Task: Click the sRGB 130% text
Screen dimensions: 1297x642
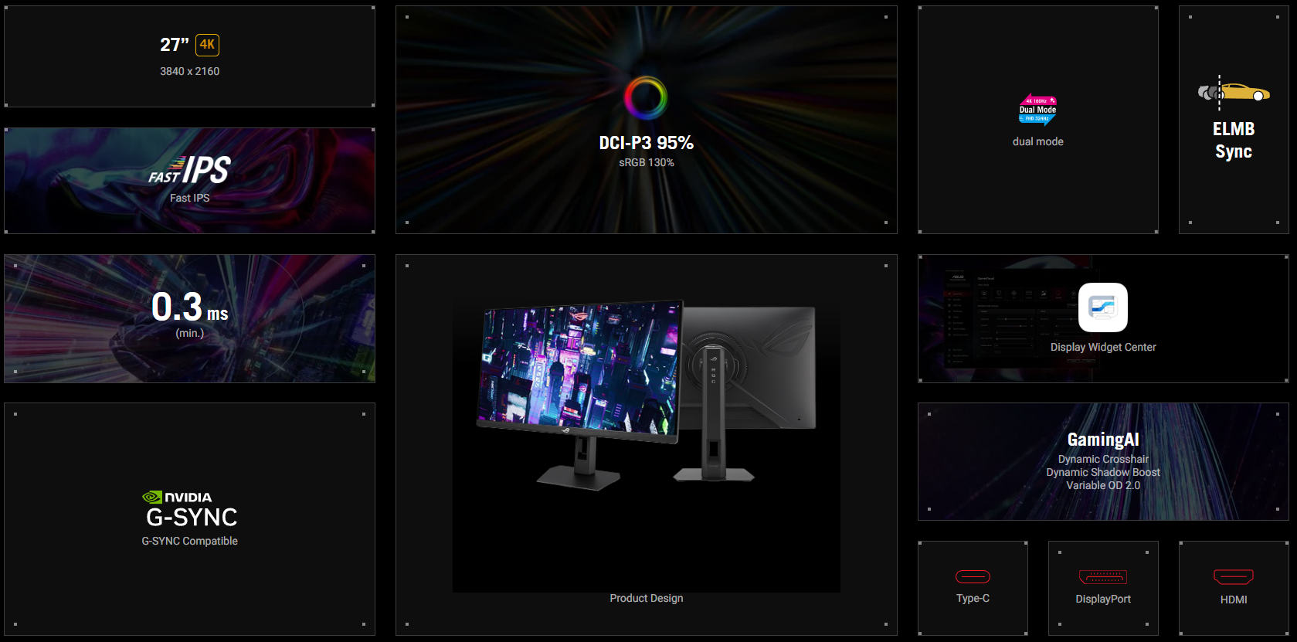Action: (x=647, y=162)
